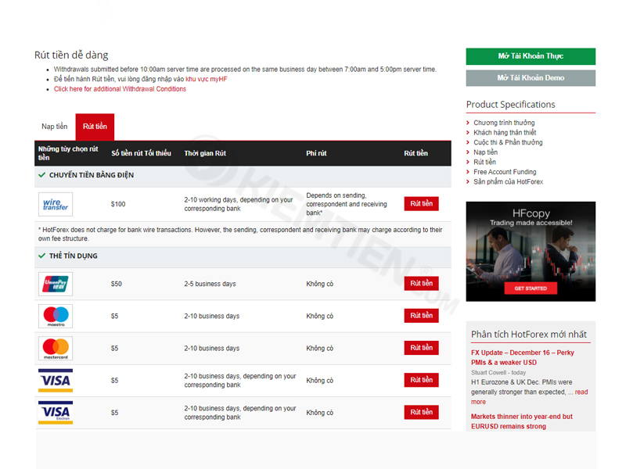Click the plain VISA card logo
Viewport: 626px width, 469px height.
pos(56,381)
